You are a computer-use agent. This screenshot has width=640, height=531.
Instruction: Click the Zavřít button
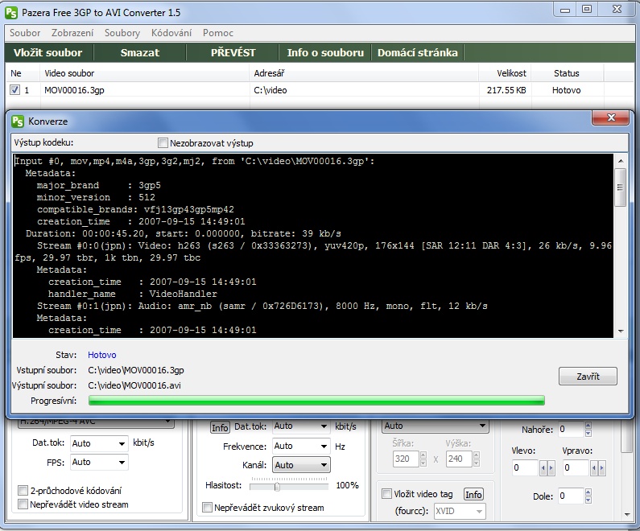coord(588,376)
